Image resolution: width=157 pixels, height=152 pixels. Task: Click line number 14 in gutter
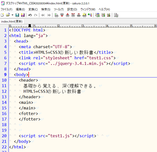[4, 102]
